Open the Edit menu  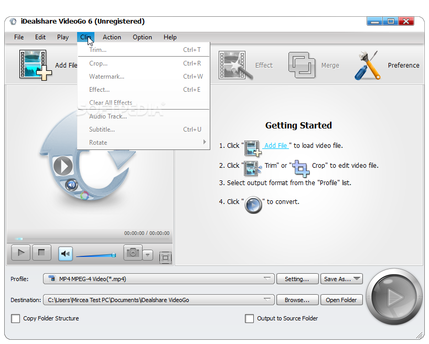pyautogui.click(x=40, y=37)
